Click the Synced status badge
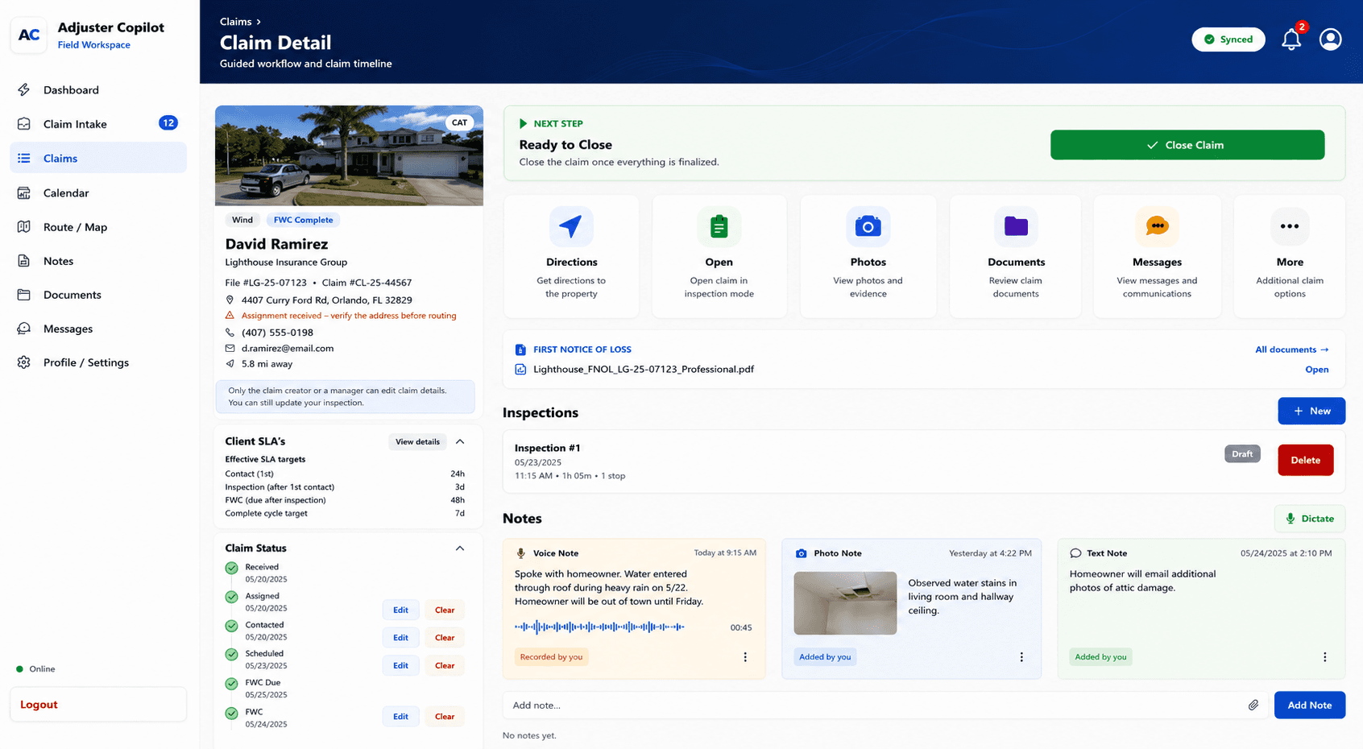This screenshot has height=749, width=1363. 1228,39
